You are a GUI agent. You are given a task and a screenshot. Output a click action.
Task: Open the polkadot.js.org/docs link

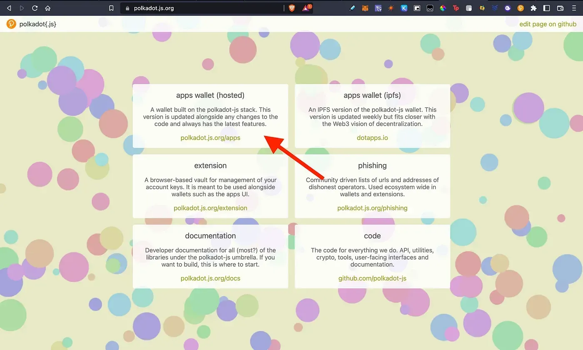(x=210, y=278)
